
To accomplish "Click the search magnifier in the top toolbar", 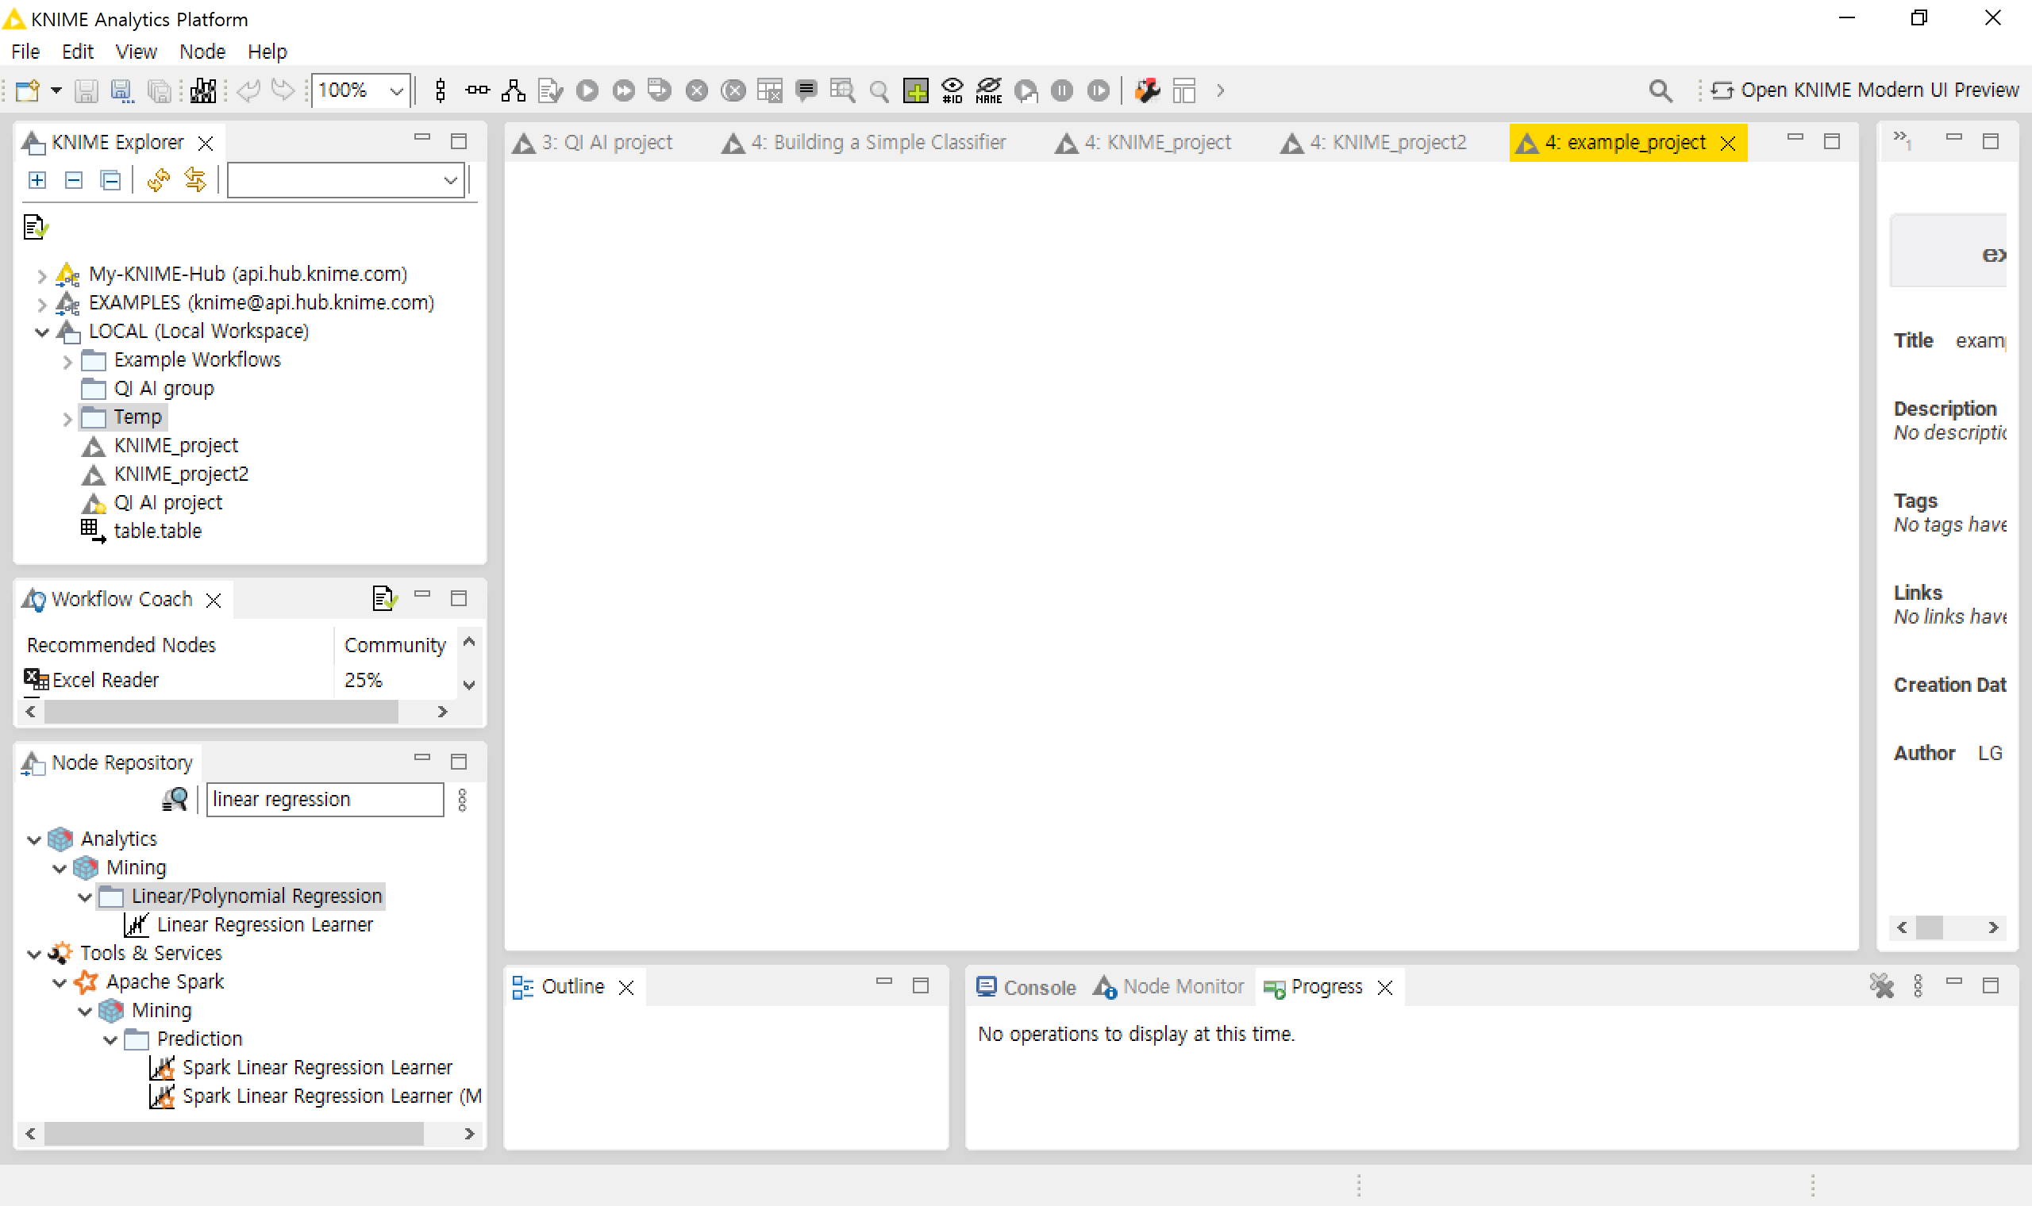I will click(1660, 90).
